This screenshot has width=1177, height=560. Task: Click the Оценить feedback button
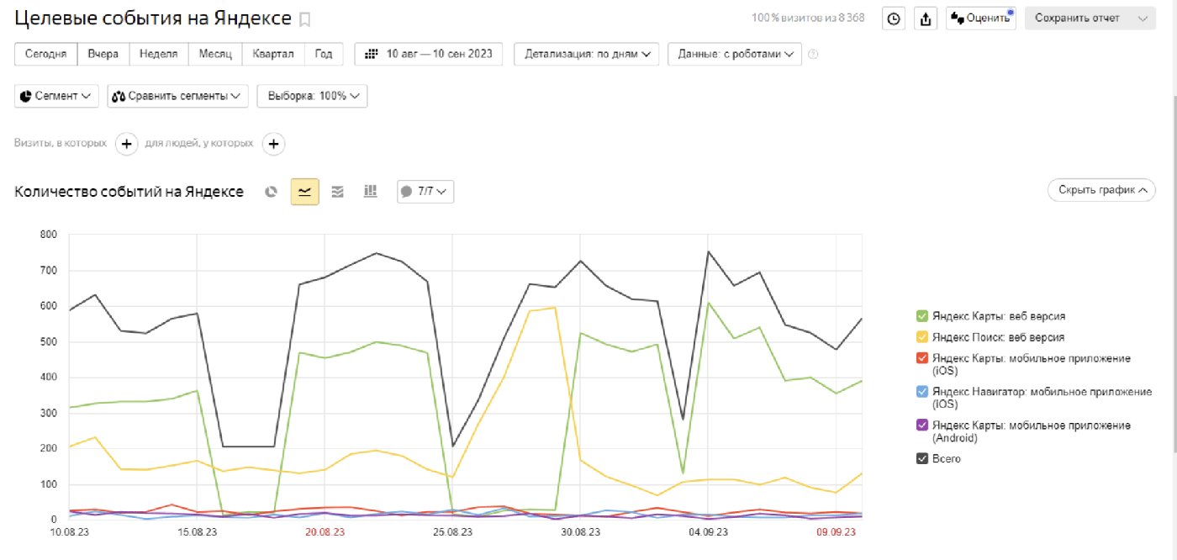click(x=980, y=18)
